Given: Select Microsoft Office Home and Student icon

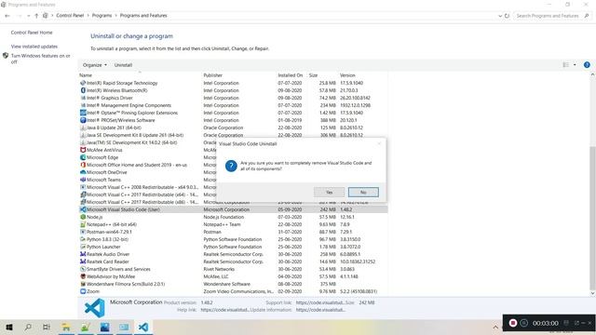Looking at the screenshot, I should click(x=83, y=165).
